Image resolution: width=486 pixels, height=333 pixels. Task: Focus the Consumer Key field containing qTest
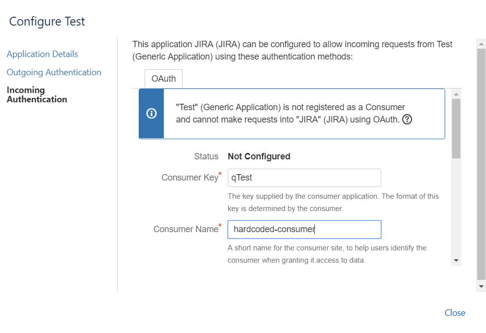(304, 178)
